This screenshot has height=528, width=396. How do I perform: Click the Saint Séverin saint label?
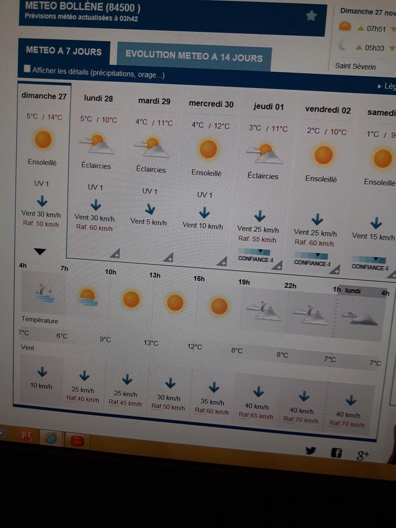pos(355,66)
